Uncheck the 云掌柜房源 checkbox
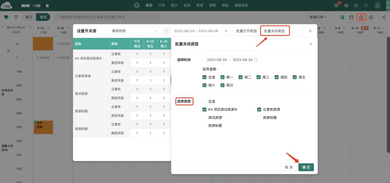 259,109
